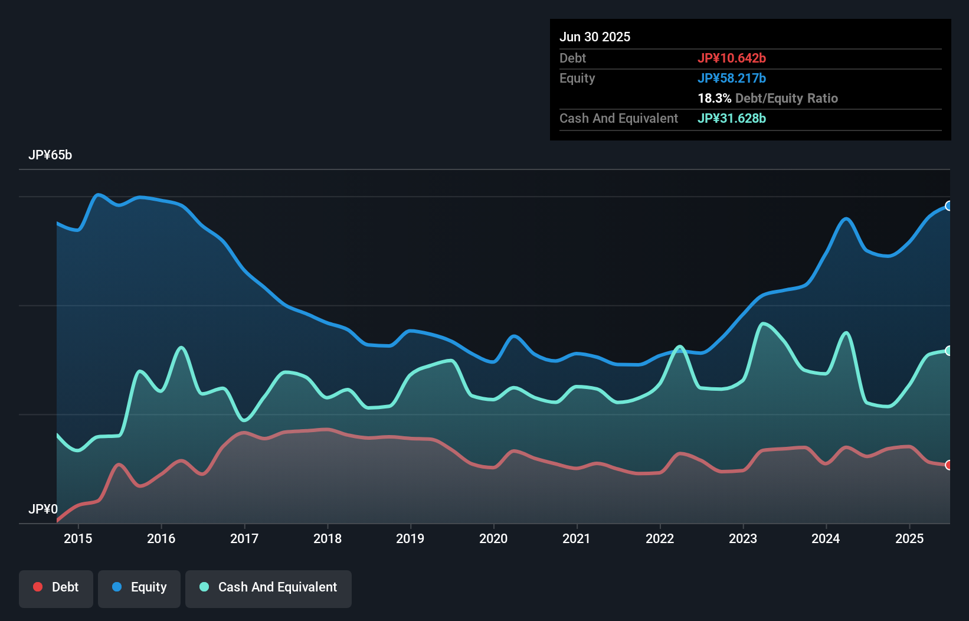This screenshot has height=621, width=969.
Task: Toggle the Equity series legend button
Action: (139, 588)
